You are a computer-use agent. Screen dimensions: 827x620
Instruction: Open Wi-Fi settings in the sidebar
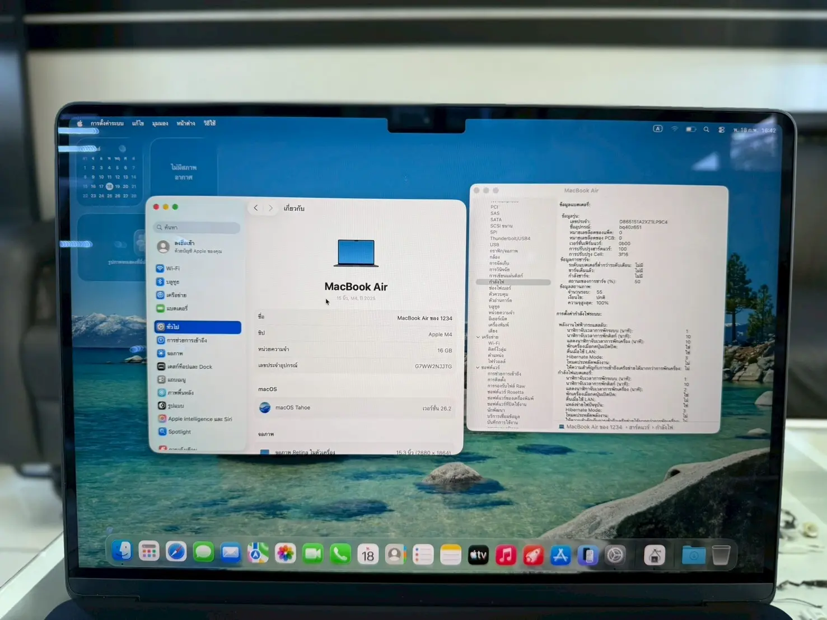[171, 268]
